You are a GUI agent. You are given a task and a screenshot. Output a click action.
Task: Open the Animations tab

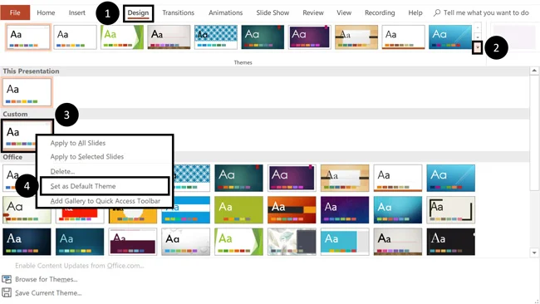[x=226, y=12]
